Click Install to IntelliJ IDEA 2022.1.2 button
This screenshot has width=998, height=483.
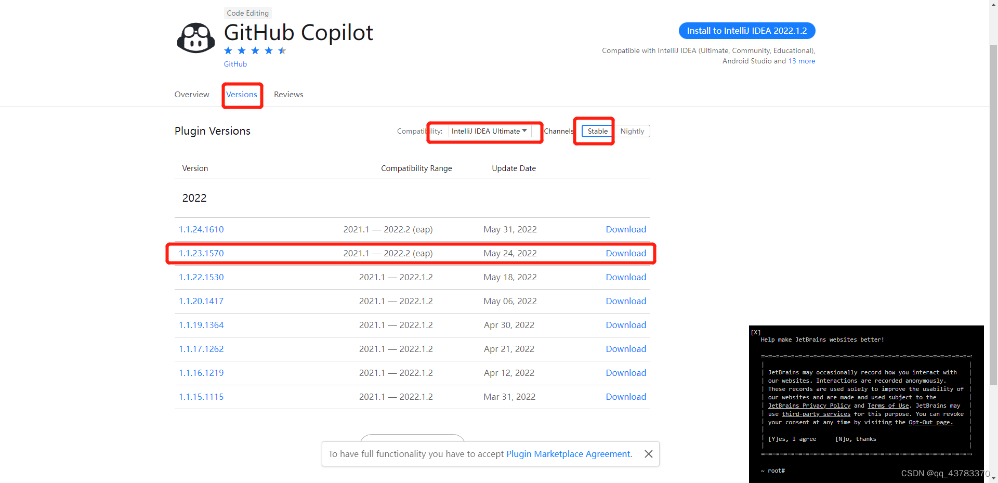click(x=747, y=31)
